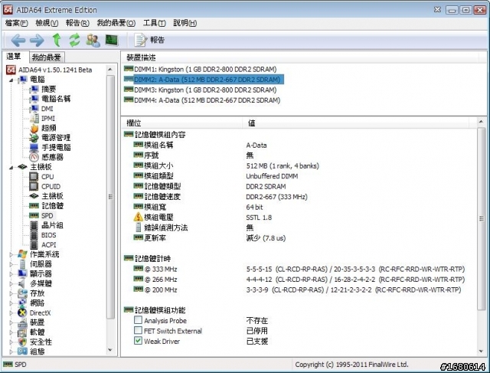Switch to the 我的最愛 tab in side panel

tap(47, 57)
